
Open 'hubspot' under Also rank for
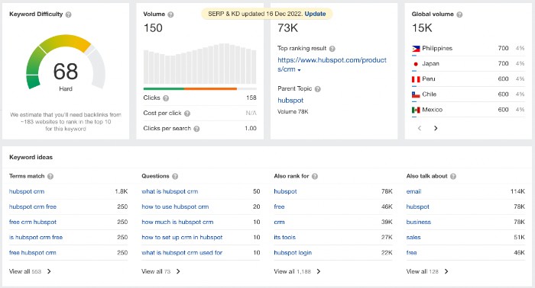(x=285, y=191)
